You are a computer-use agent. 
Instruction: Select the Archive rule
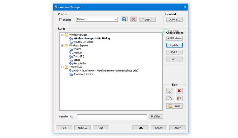[x=77, y=52]
